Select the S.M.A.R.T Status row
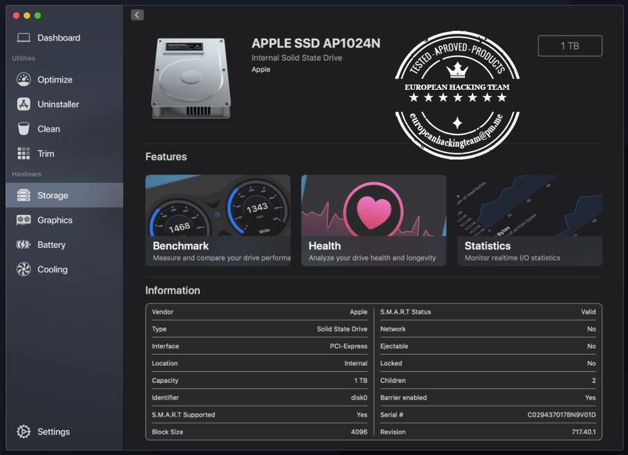 tap(488, 312)
